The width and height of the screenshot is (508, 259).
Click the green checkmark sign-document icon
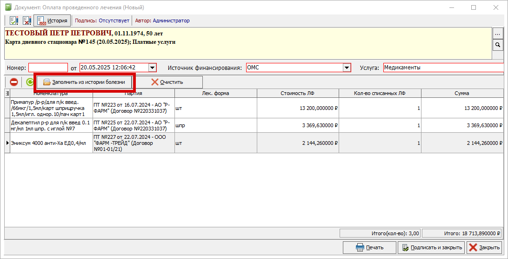pyautogui.click(x=13, y=20)
